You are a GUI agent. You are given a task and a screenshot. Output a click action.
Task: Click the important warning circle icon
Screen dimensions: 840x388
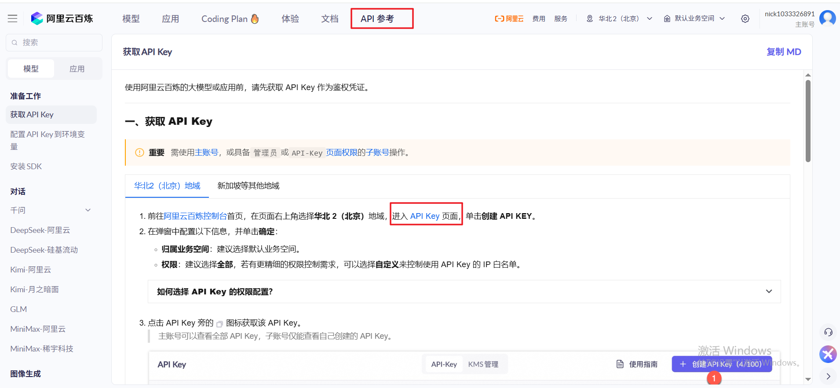(x=139, y=152)
